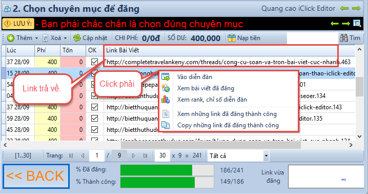Click vertical scrollbar up arrow
368x194 pixels.
point(359,50)
